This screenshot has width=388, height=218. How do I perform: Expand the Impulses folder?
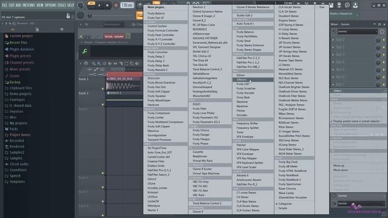(16, 111)
